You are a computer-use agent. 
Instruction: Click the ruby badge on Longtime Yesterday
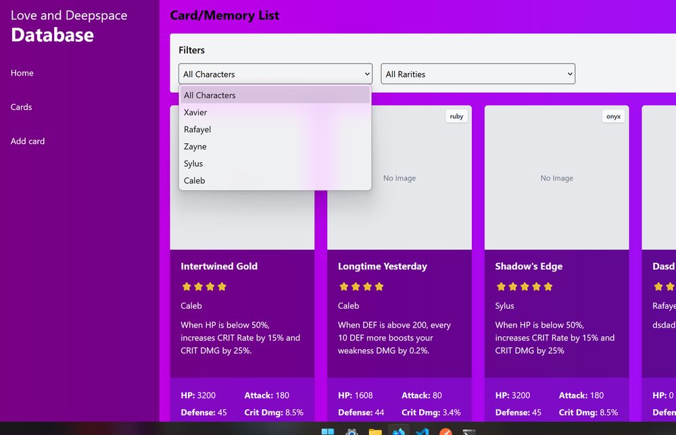456,116
